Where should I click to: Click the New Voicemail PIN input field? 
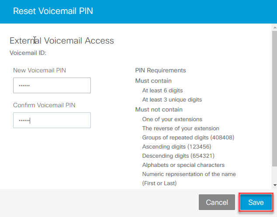(52, 85)
